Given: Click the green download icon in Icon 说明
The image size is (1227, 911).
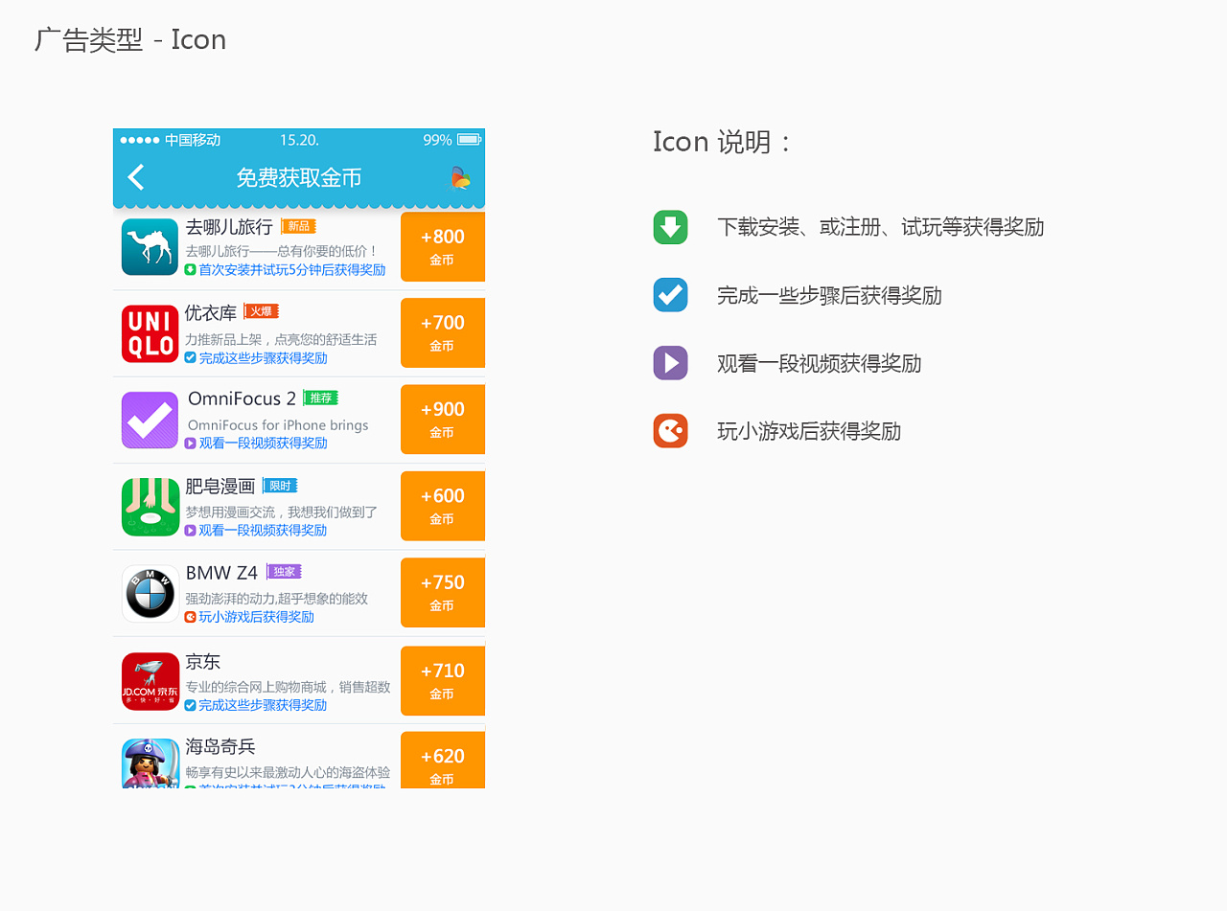Looking at the screenshot, I should click(670, 227).
